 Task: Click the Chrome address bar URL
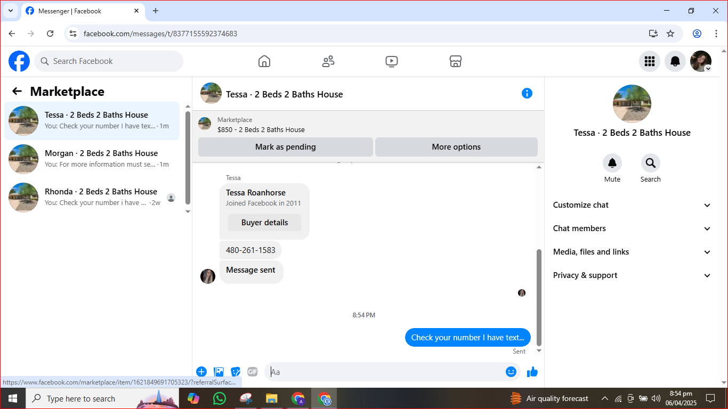coord(160,34)
